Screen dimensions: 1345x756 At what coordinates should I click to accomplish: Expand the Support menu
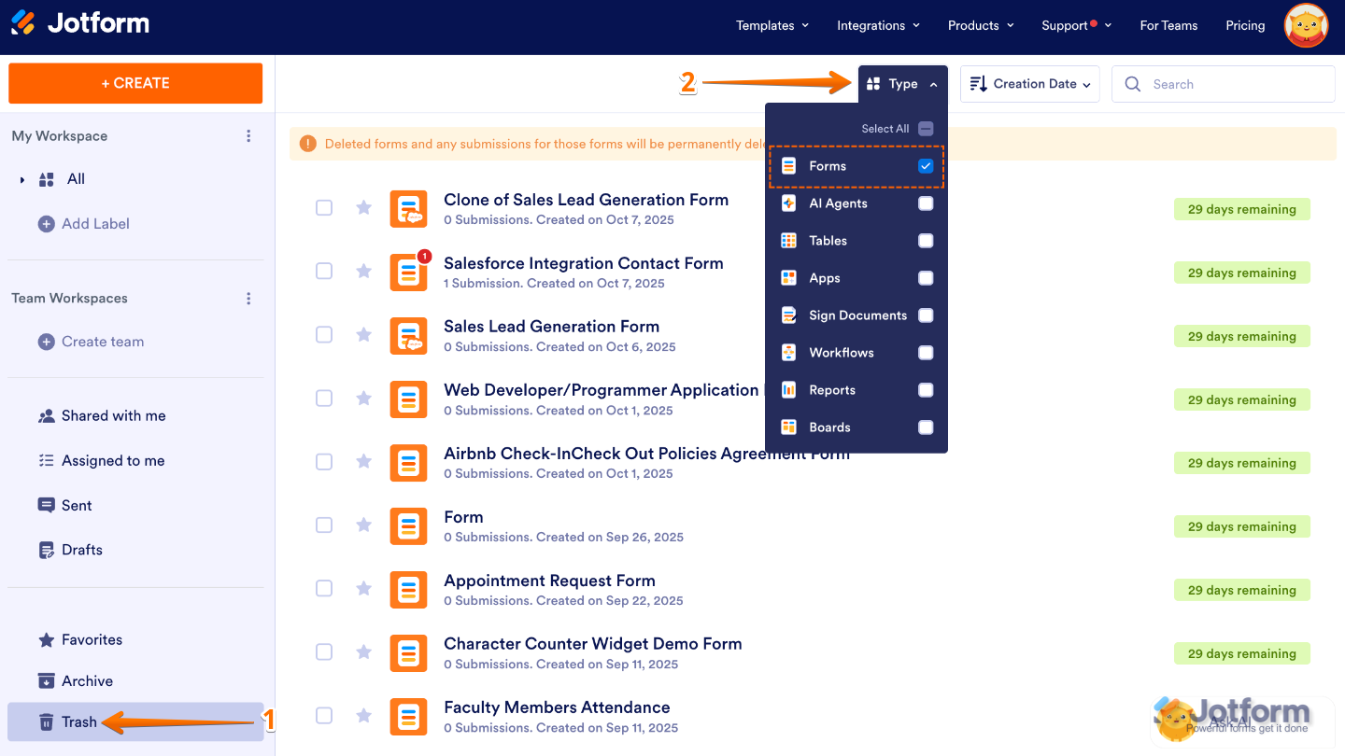pyautogui.click(x=1076, y=26)
